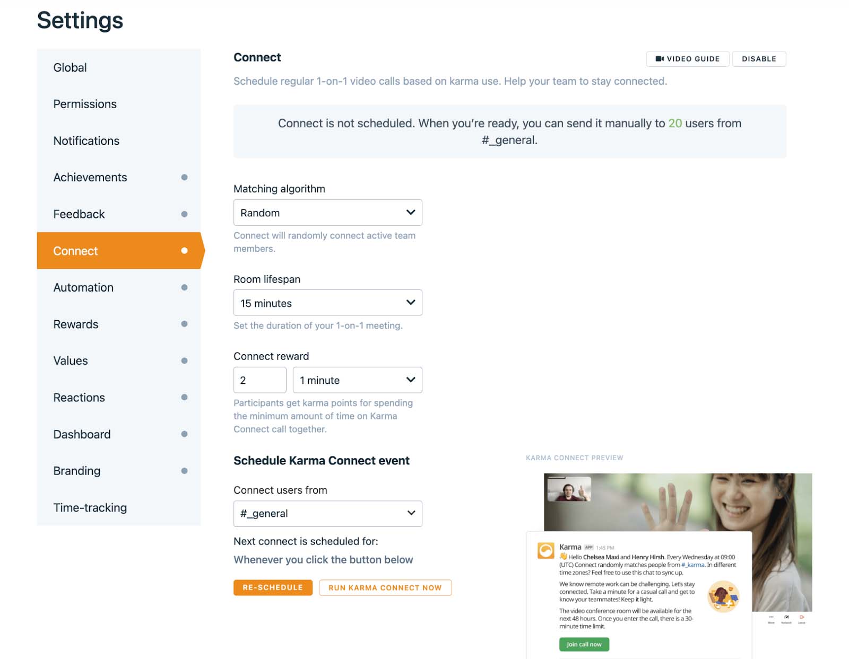Image resolution: width=849 pixels, height=659 pixels.
Task: Open the Connect users from channel dropdown
Action: [x=327, y=513]
